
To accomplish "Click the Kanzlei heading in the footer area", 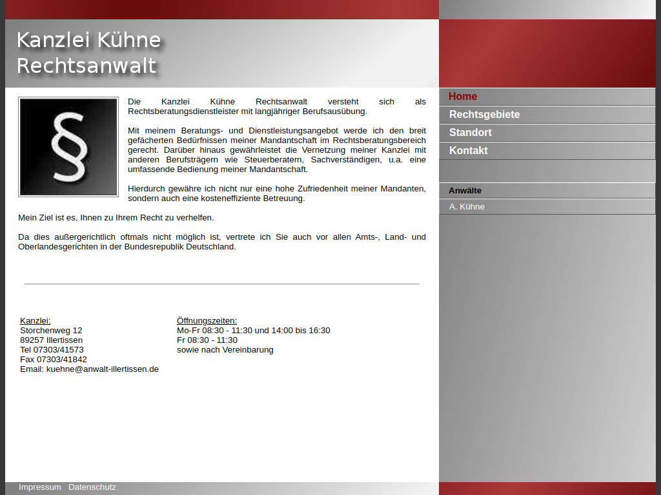I will coord(35,320).
